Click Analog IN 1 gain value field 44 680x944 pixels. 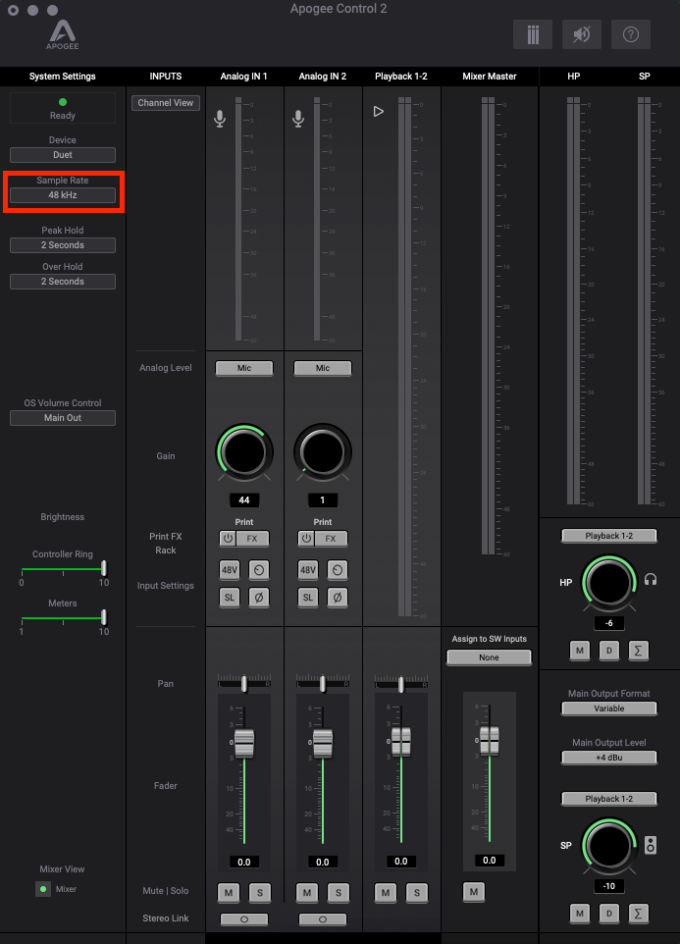coord(244,500)
